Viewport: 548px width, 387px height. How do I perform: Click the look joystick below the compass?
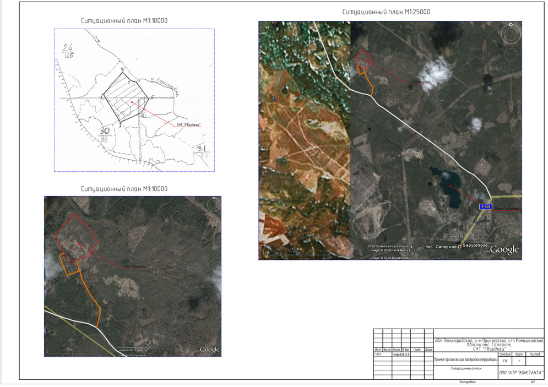click(511, 55)
